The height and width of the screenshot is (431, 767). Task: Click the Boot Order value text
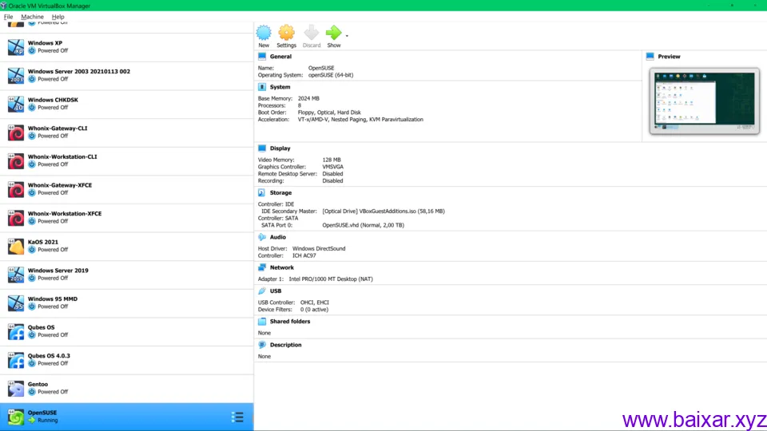click(329, 113)
